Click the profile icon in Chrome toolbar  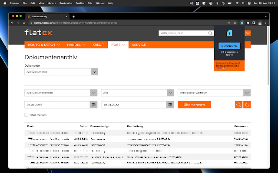point(260,23)
